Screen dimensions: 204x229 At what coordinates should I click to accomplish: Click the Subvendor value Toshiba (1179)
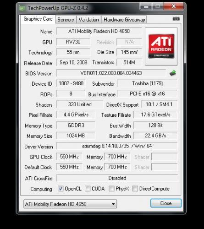147,83
